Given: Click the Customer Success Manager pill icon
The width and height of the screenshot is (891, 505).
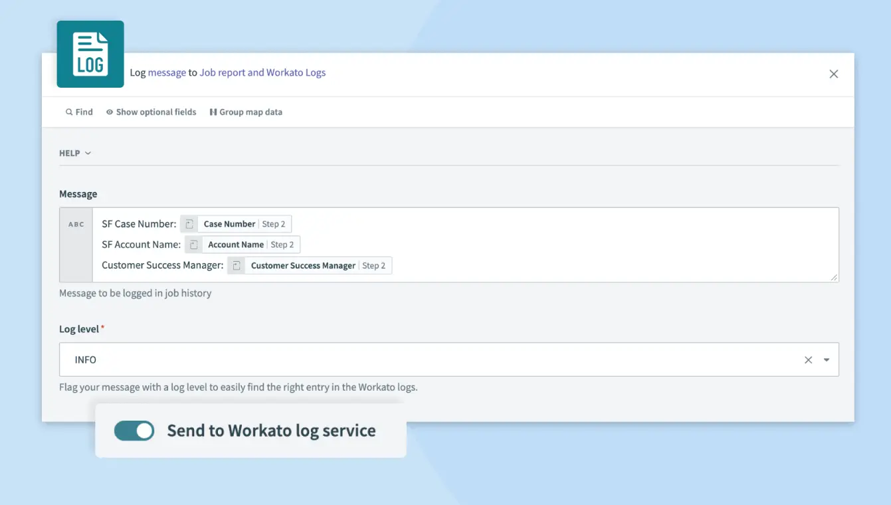Looking at the screenshot, I should 236,265.
